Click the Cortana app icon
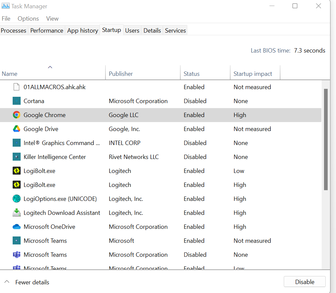 [17, 101]
